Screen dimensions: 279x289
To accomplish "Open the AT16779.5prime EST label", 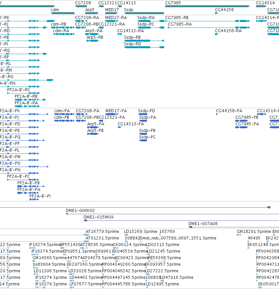I will [x=102, y=232].
